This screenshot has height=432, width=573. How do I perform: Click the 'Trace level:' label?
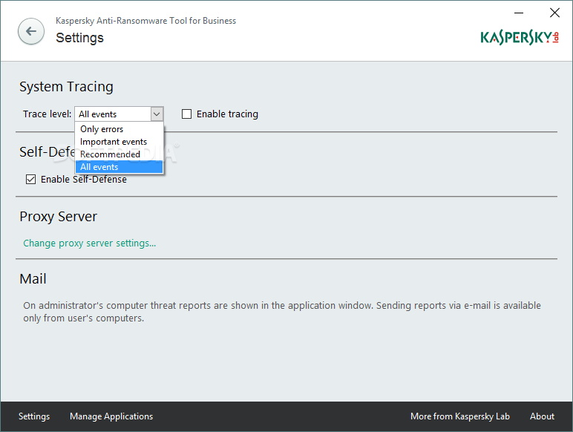(x=48, y=114)
